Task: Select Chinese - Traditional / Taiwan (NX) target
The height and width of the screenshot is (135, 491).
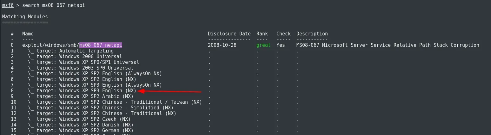Action: point(115,102)
